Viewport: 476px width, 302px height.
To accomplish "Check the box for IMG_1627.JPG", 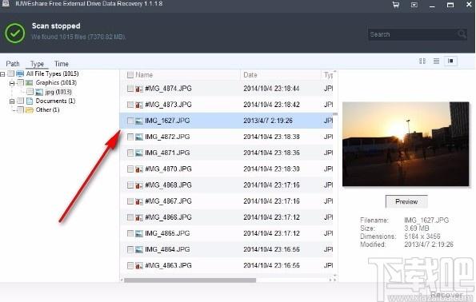I will click(x=130, y=121).
